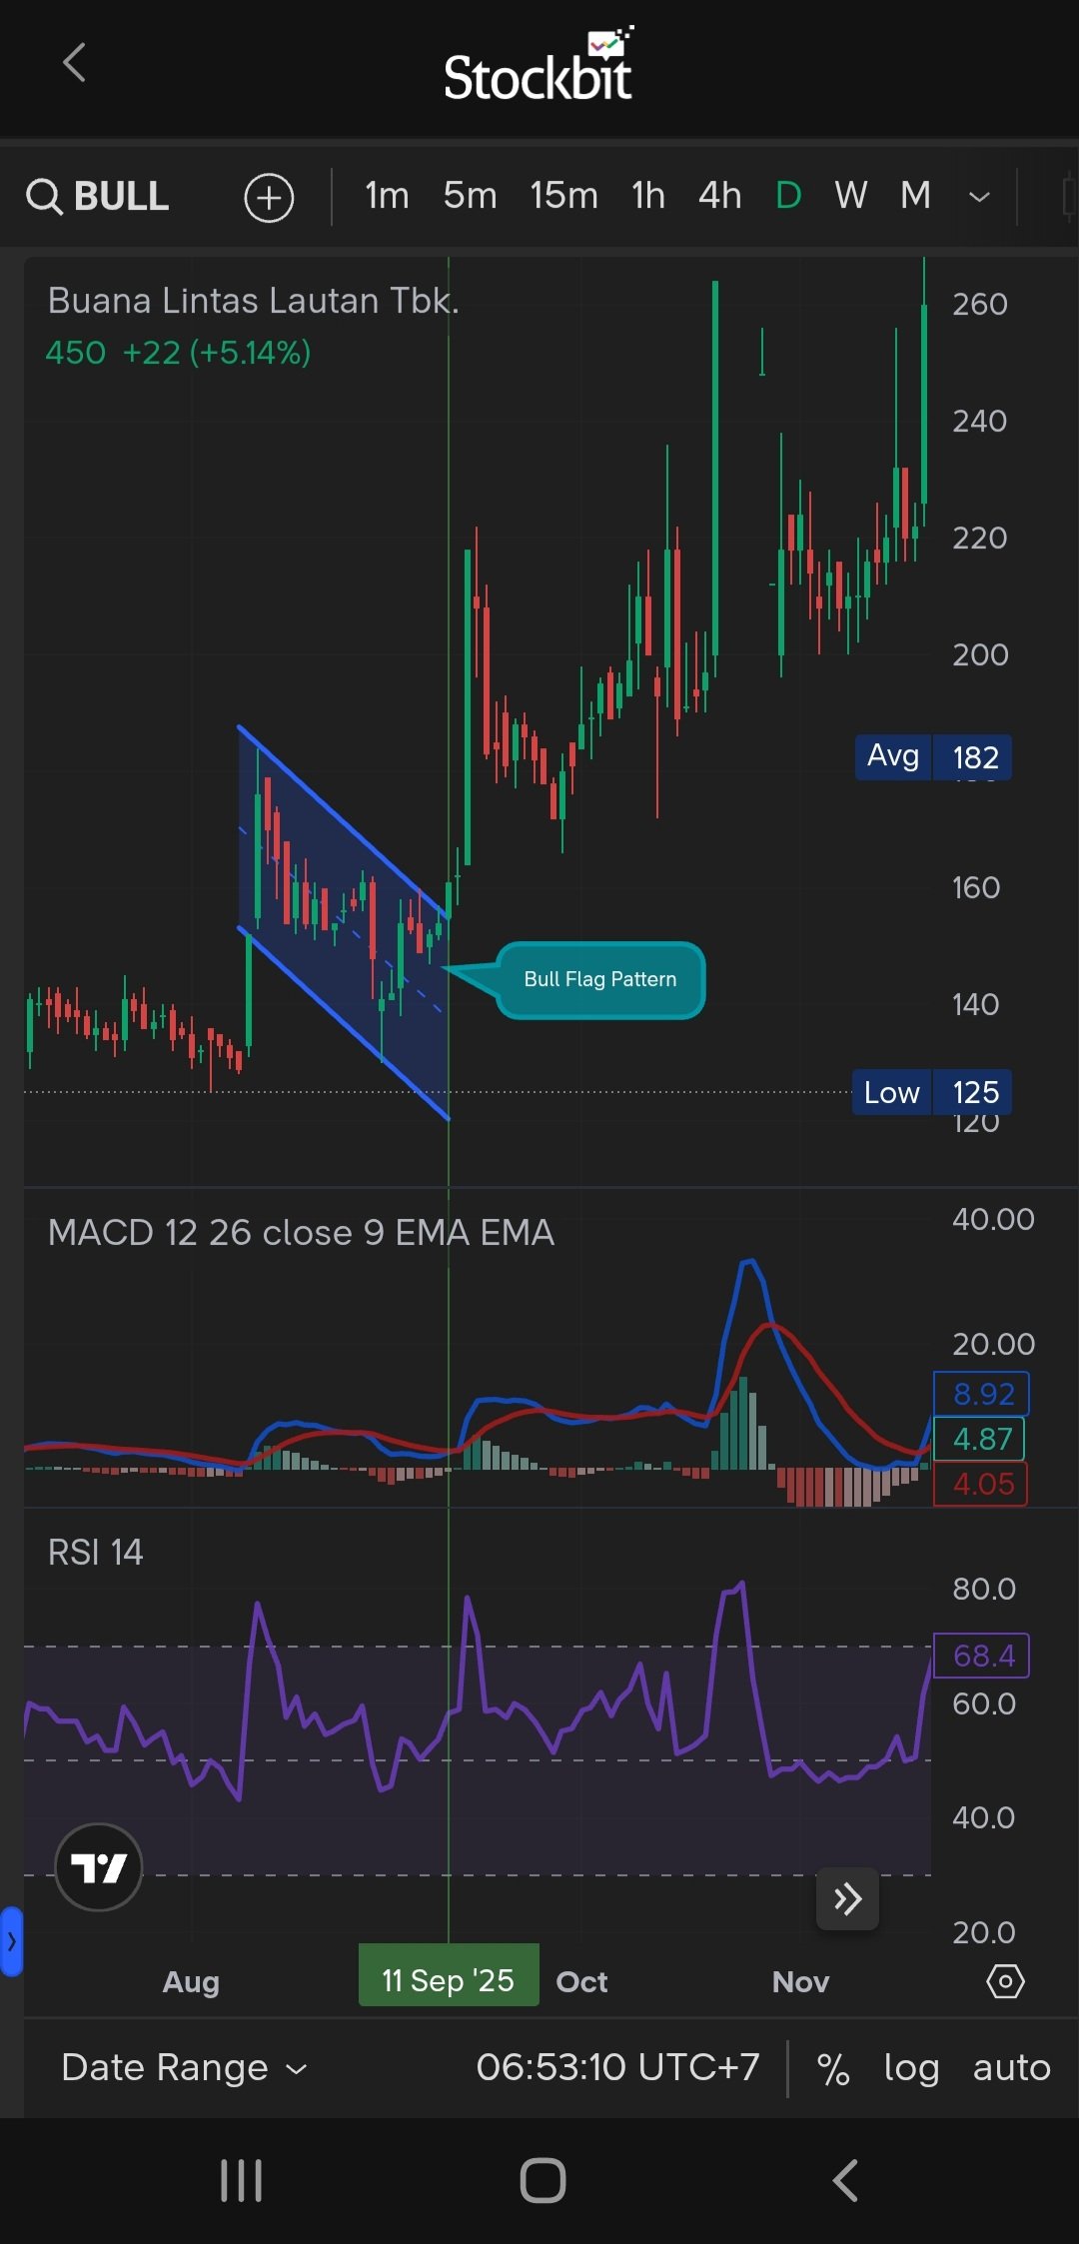Jump to latest bar with double-arrow button
Image resolution: width=1079 pixels, height=2244 pixels.
coord(848,1898)
